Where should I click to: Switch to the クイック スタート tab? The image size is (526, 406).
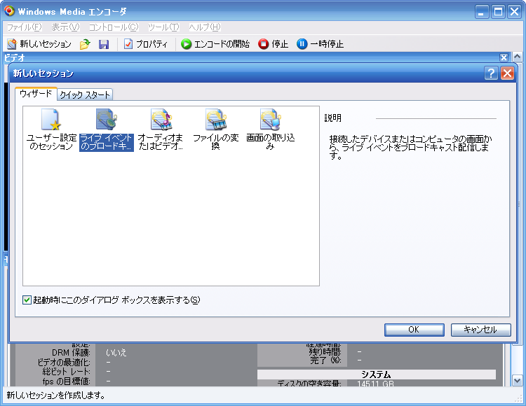click(85, 95)
